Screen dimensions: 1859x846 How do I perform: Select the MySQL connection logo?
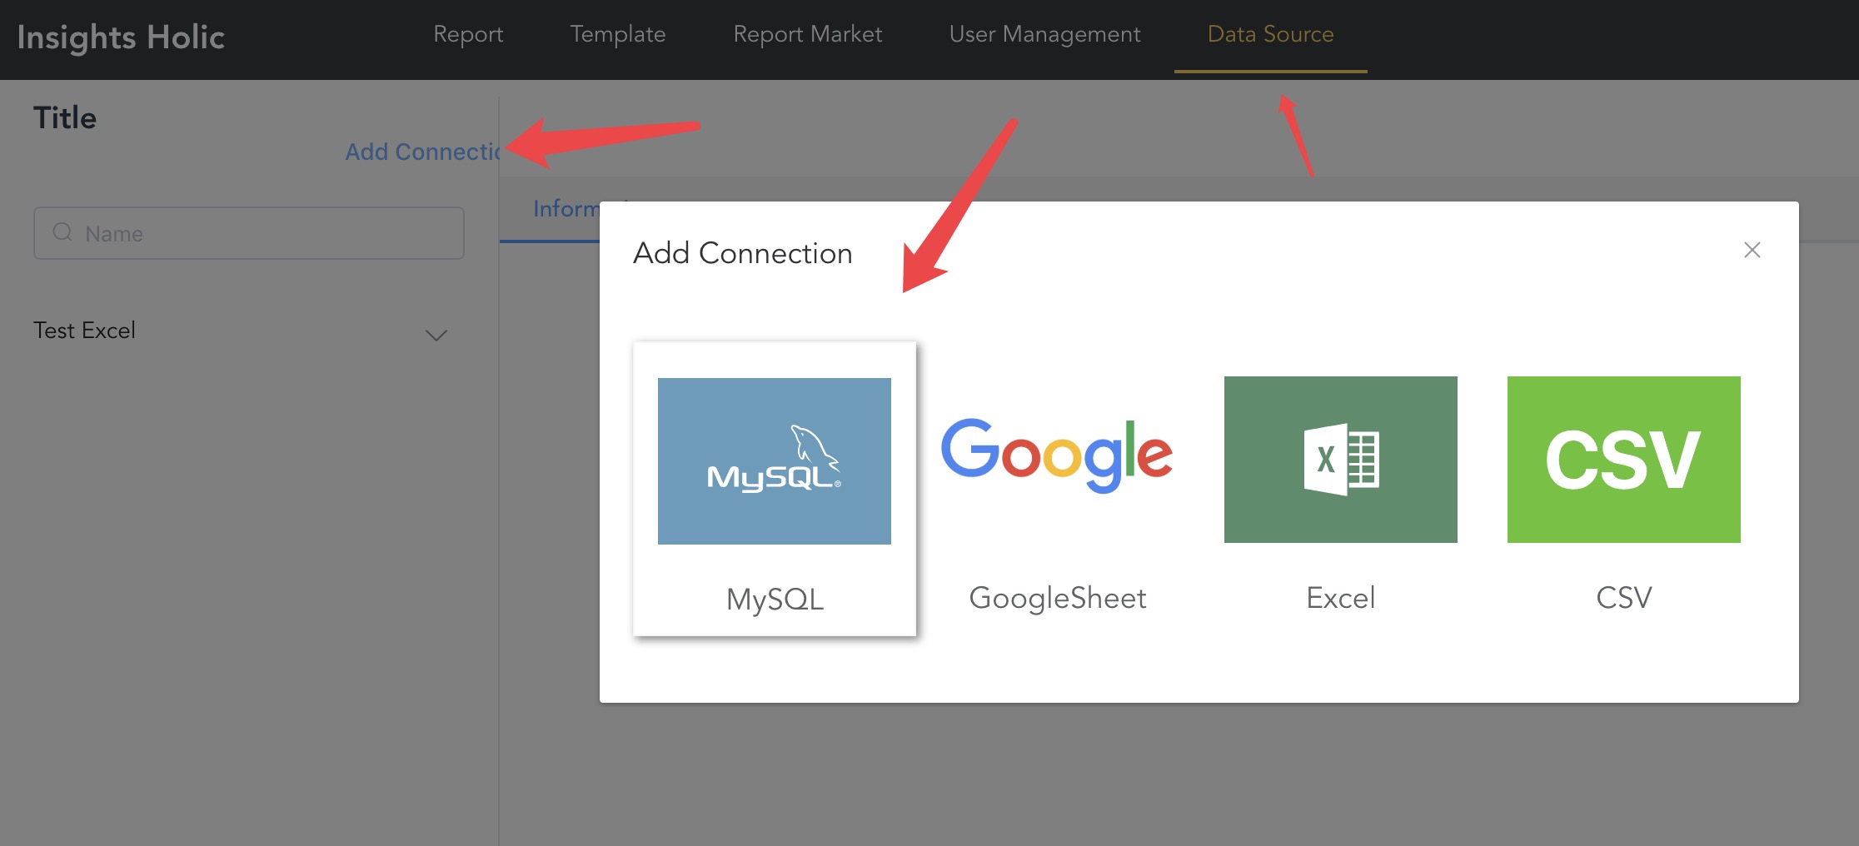point(775,460)
